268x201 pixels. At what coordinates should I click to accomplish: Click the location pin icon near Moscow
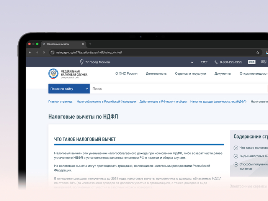82,62
